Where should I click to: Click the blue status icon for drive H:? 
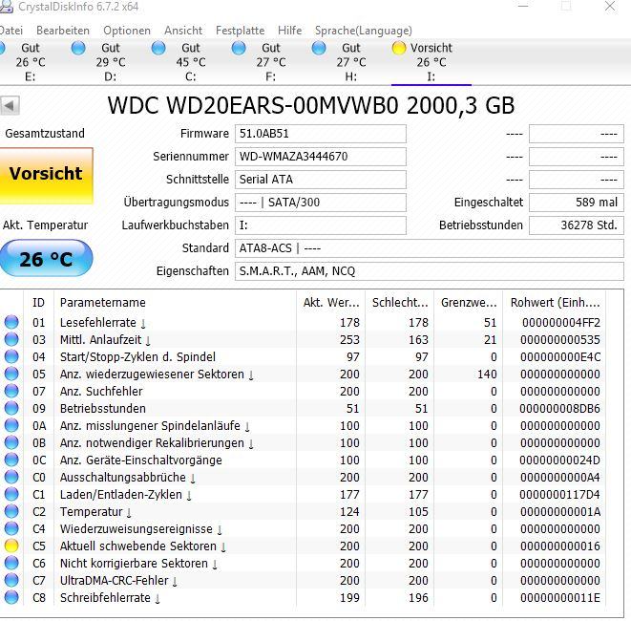click(x=319, y=48)
